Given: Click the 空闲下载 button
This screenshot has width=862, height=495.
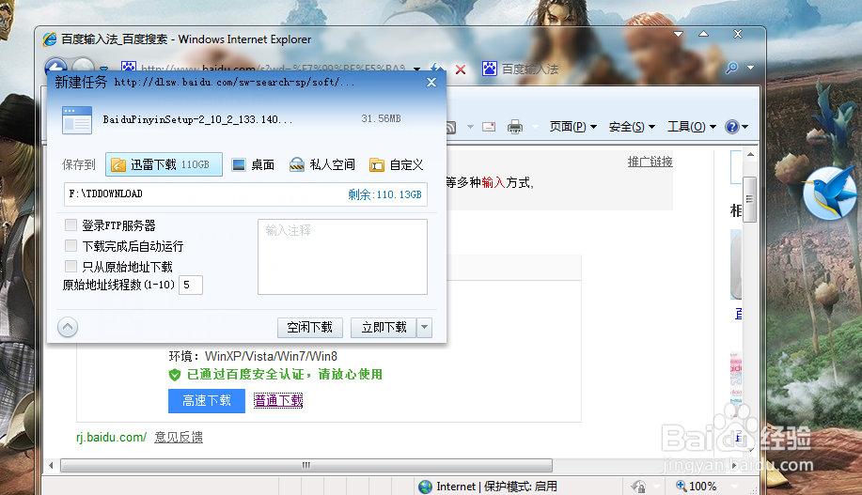Looking at the screenshot, I should click(x=310, y=328).
